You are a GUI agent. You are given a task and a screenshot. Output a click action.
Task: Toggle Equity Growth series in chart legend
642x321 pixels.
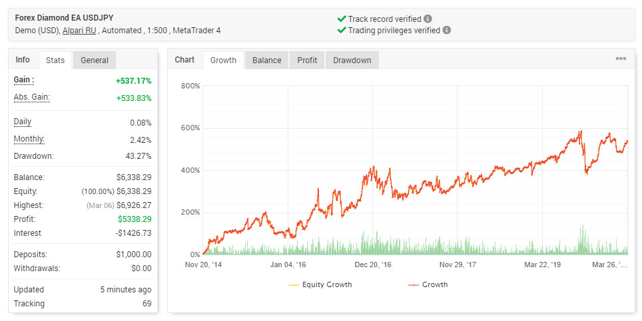pos(320,284)
